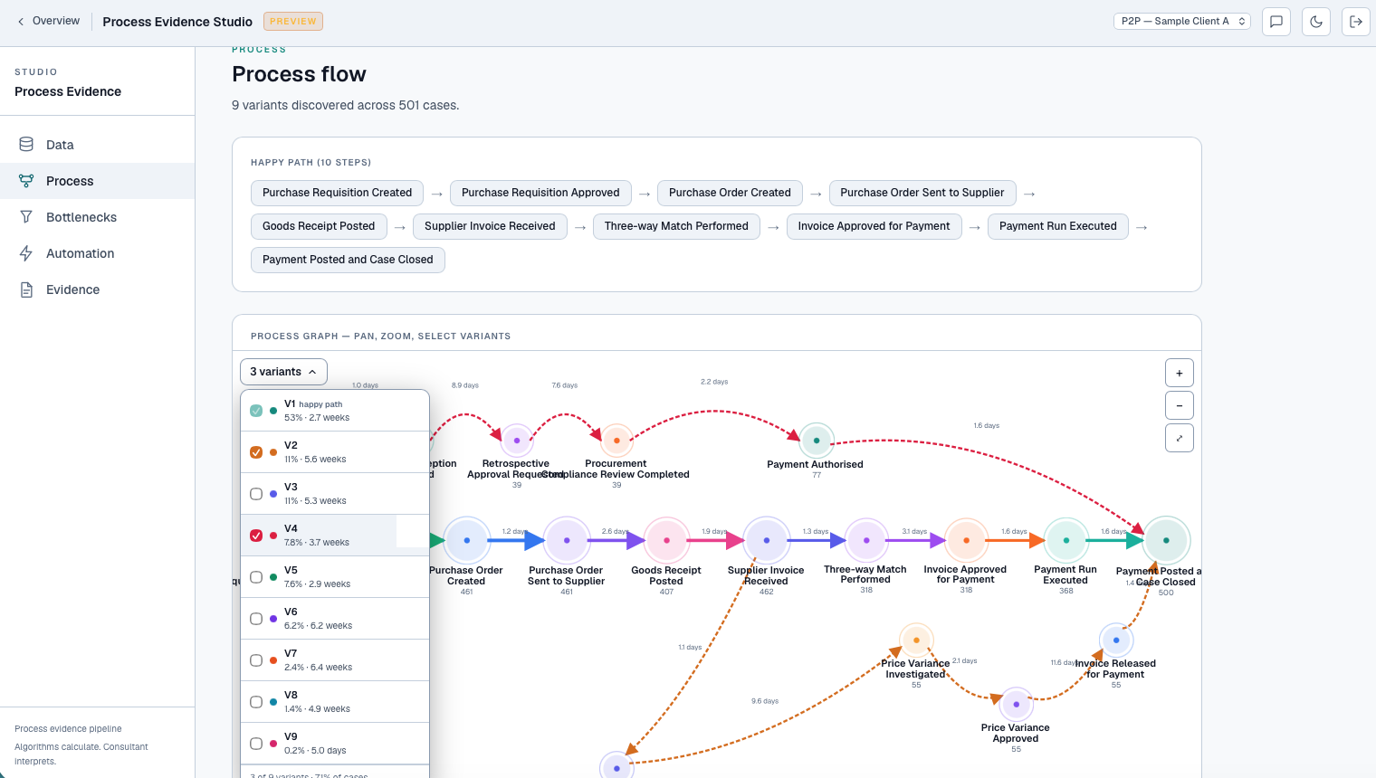Click the Purchase Order Created step chip
The width and height of the screenshot is (1376, 778).
(x=730, y=193)
